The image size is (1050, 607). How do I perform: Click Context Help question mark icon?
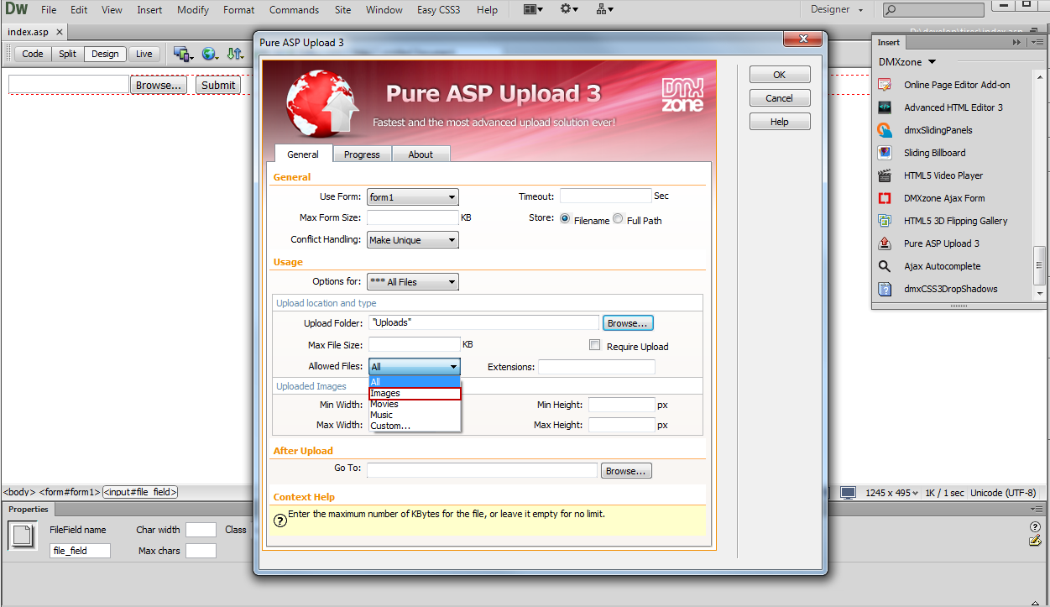pyautogui.click(x=280, y=520)
